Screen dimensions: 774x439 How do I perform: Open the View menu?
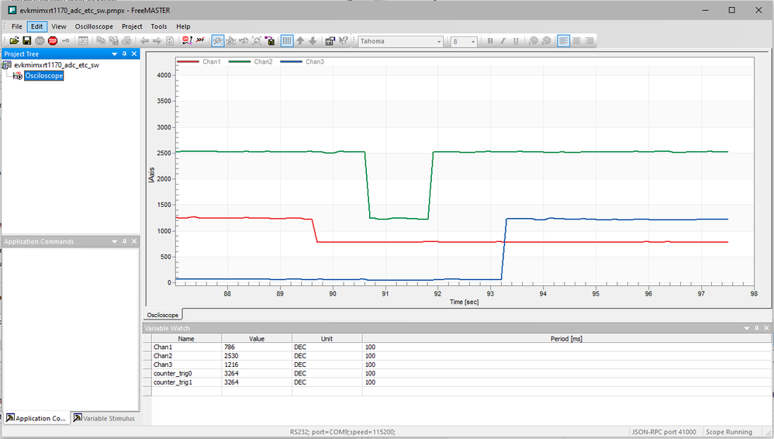tap(59, 26)
